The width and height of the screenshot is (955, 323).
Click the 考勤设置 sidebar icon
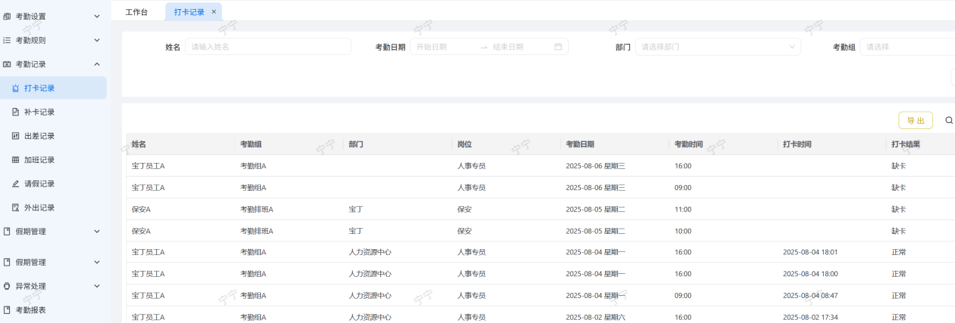pyautogui.click(x=7, y=16)
